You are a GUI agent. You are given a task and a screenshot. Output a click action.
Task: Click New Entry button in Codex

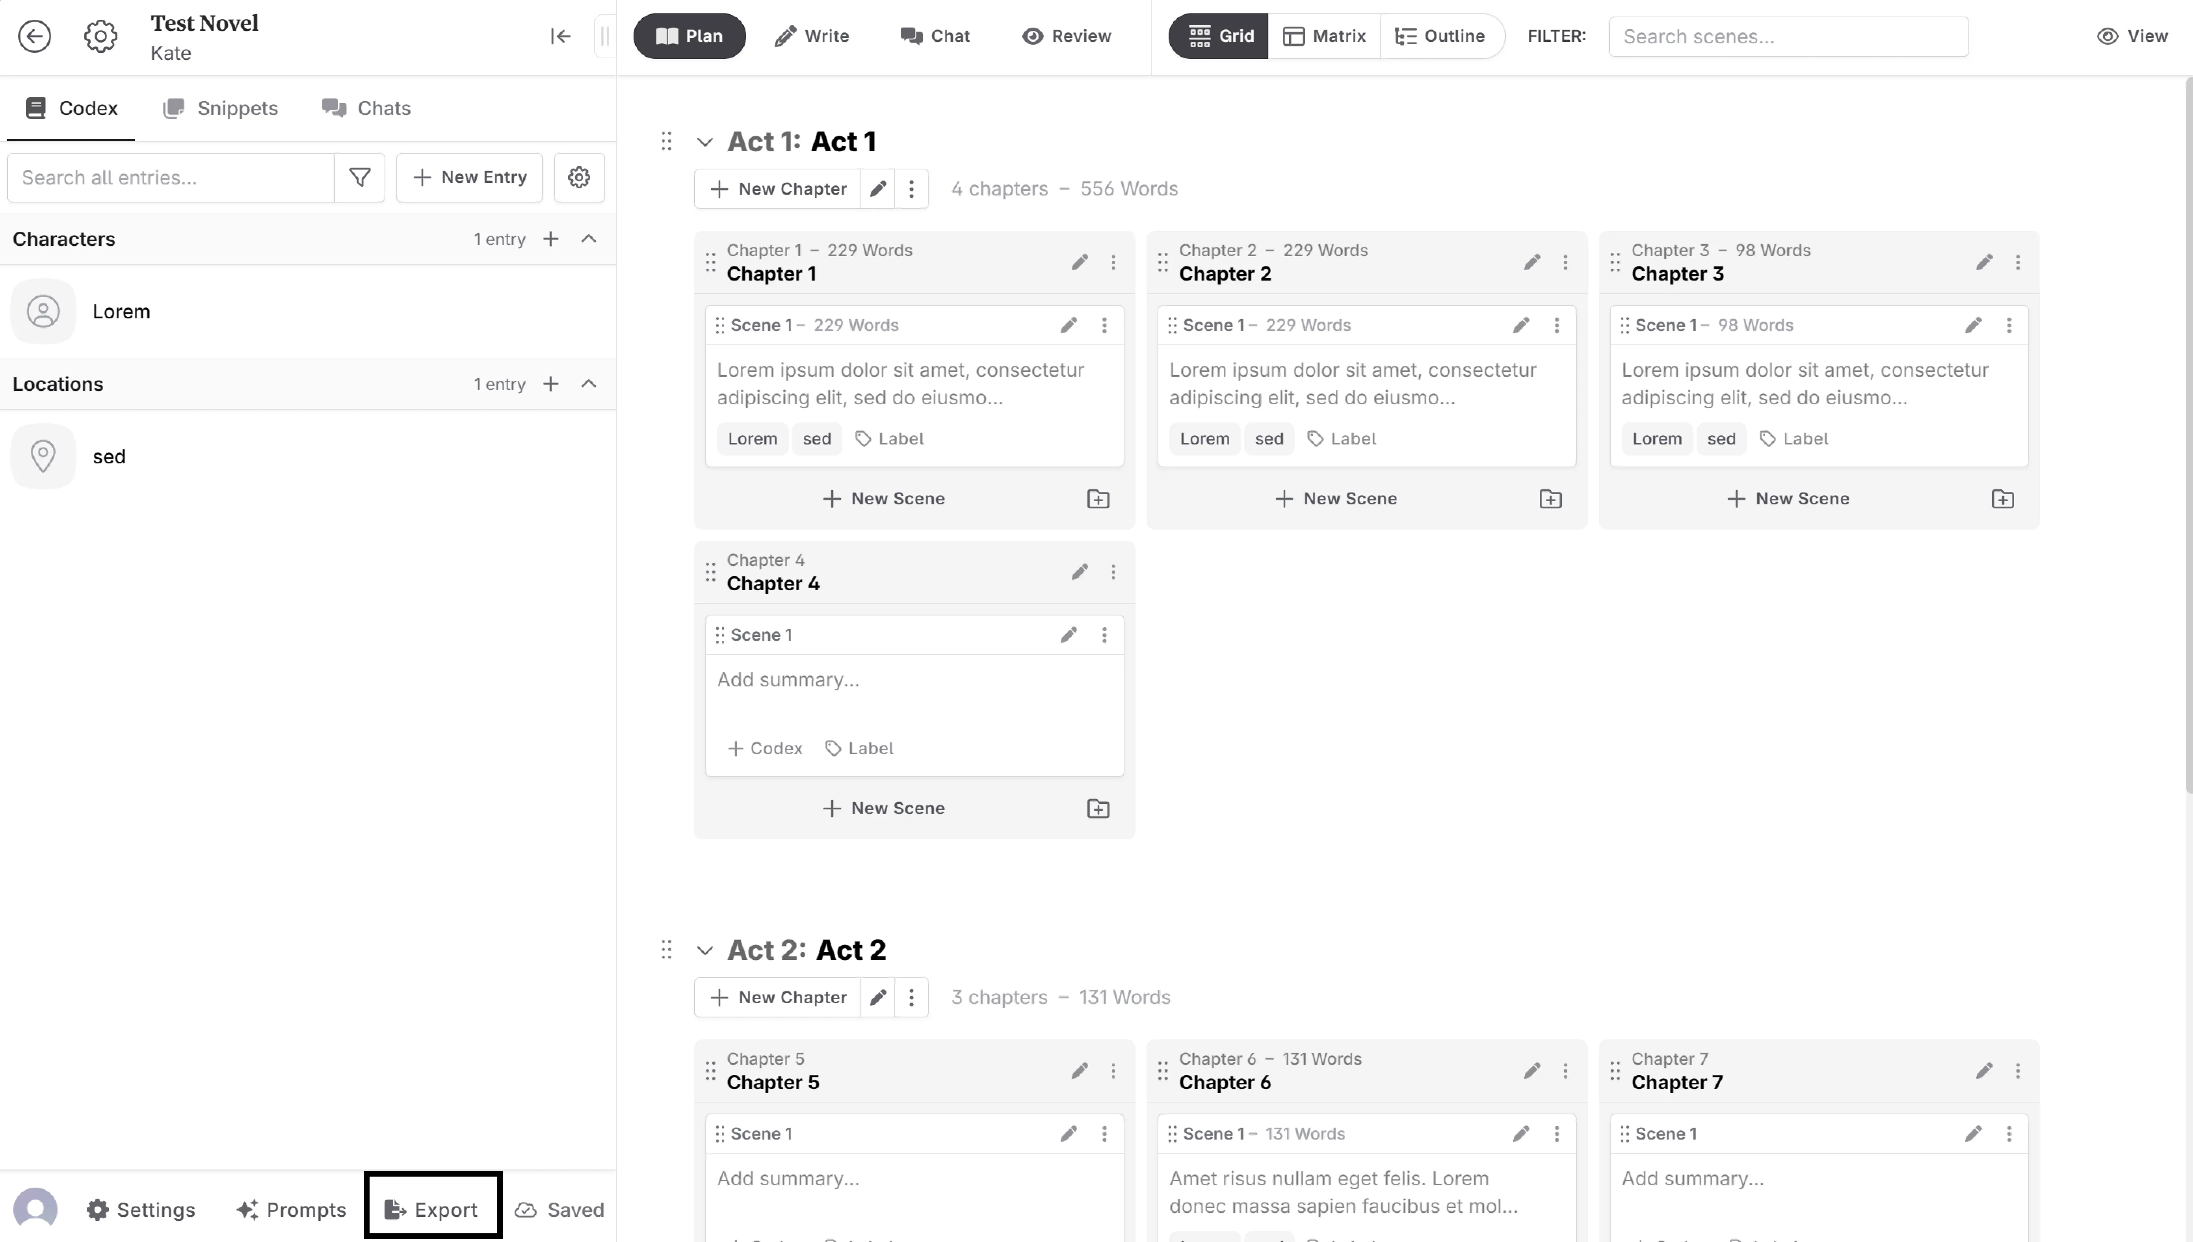coord(469,177)
